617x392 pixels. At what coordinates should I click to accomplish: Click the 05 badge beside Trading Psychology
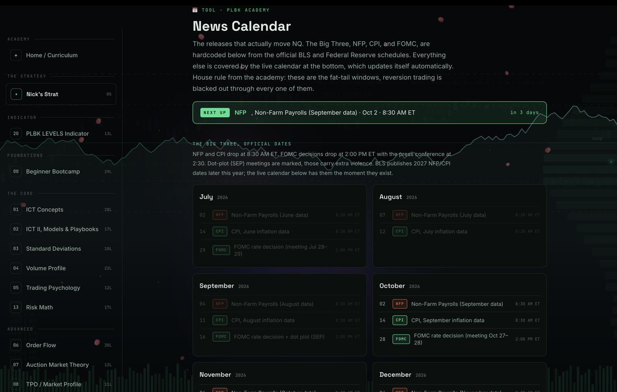[x=16, y=288]
